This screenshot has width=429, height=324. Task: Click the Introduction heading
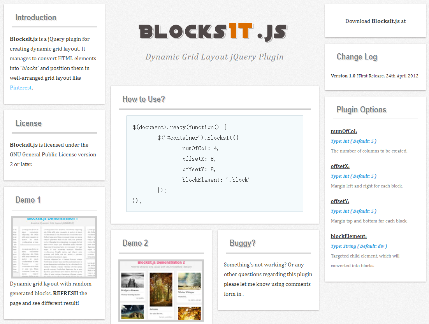click(36, 18)
